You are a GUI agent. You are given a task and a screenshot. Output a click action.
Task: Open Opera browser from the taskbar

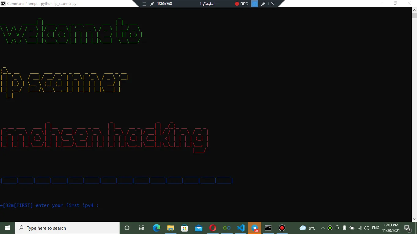[213, 228]
